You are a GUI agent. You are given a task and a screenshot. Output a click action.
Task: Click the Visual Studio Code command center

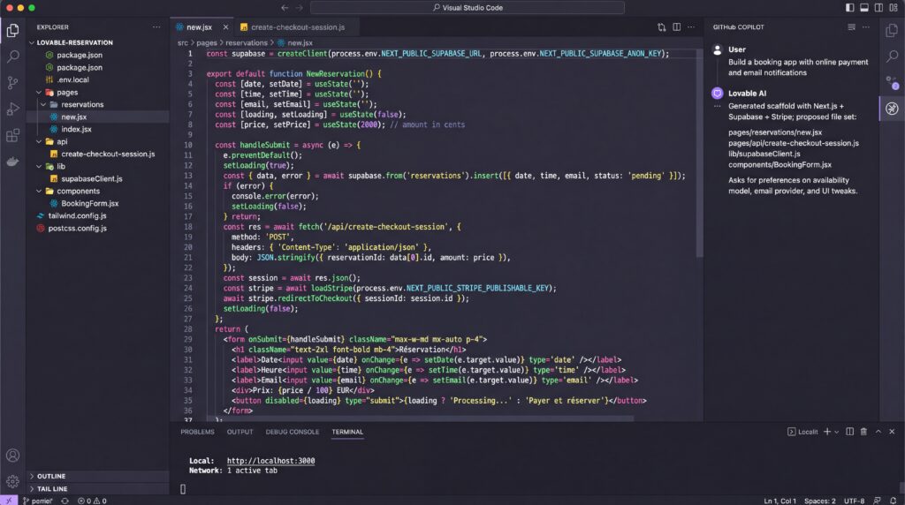coord(468,7)
